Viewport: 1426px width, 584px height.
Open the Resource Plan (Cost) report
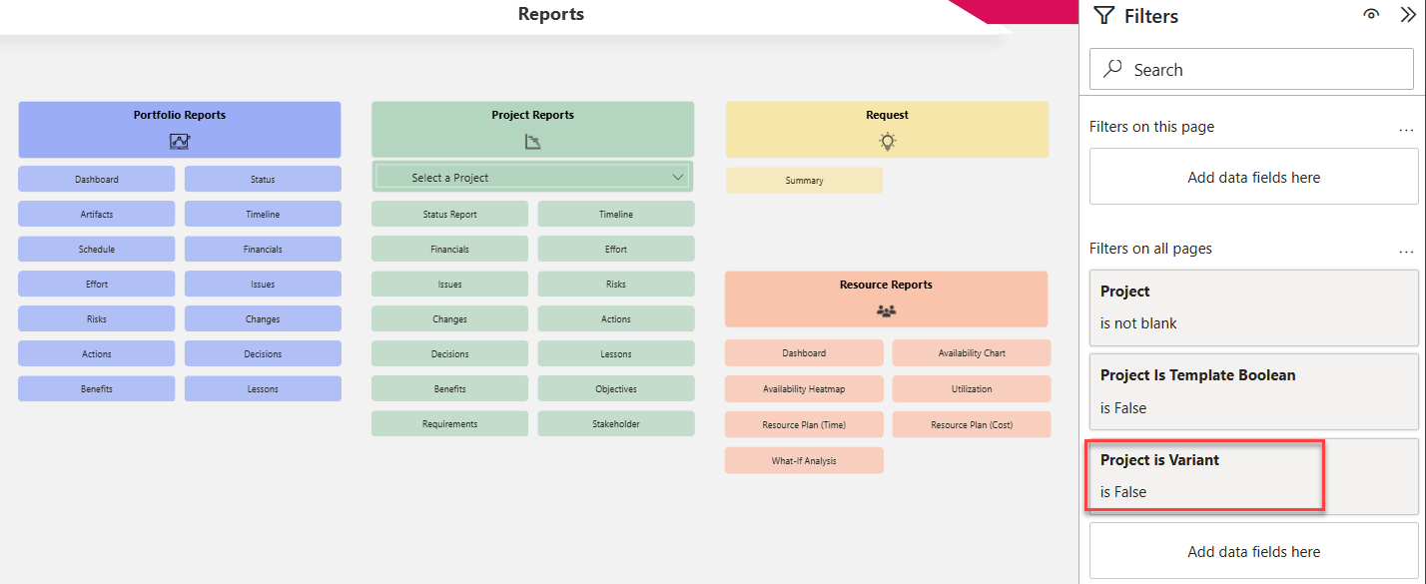point(971,424)
